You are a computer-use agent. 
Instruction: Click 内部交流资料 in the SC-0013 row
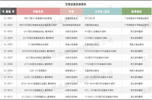pos(71,97)
